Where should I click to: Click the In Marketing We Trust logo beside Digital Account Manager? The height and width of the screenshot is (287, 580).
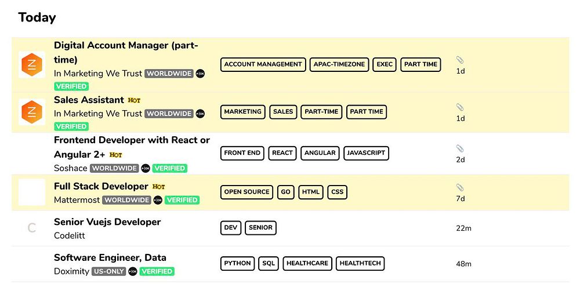[x=32, y=64]
